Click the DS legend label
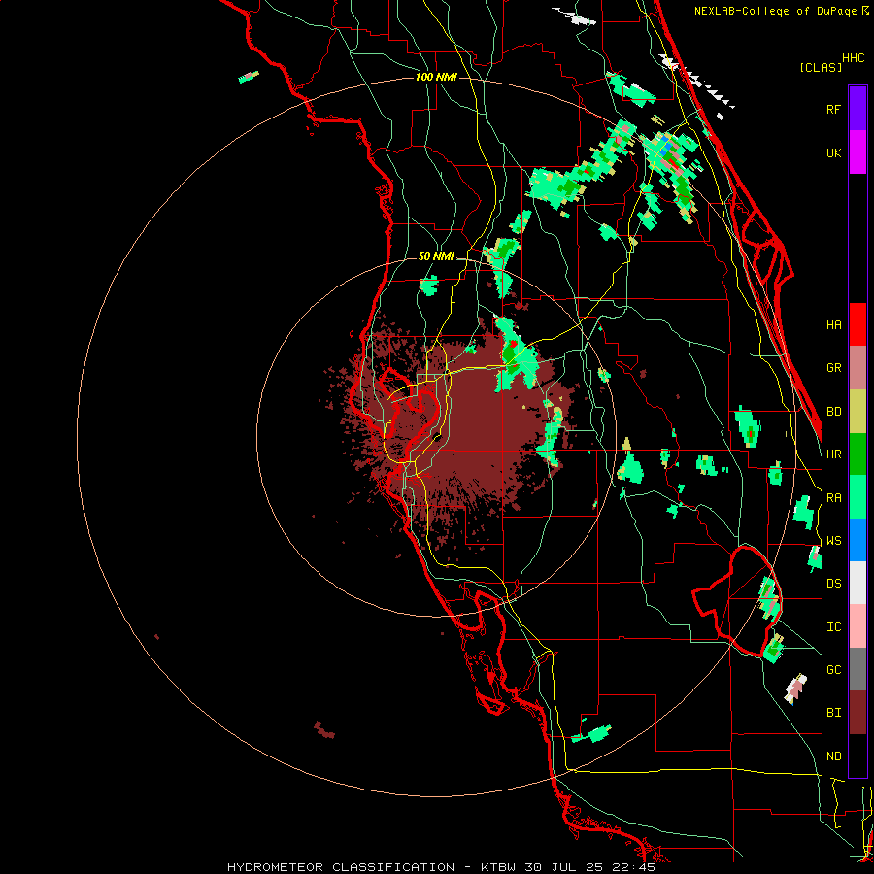 coord(833,583)
